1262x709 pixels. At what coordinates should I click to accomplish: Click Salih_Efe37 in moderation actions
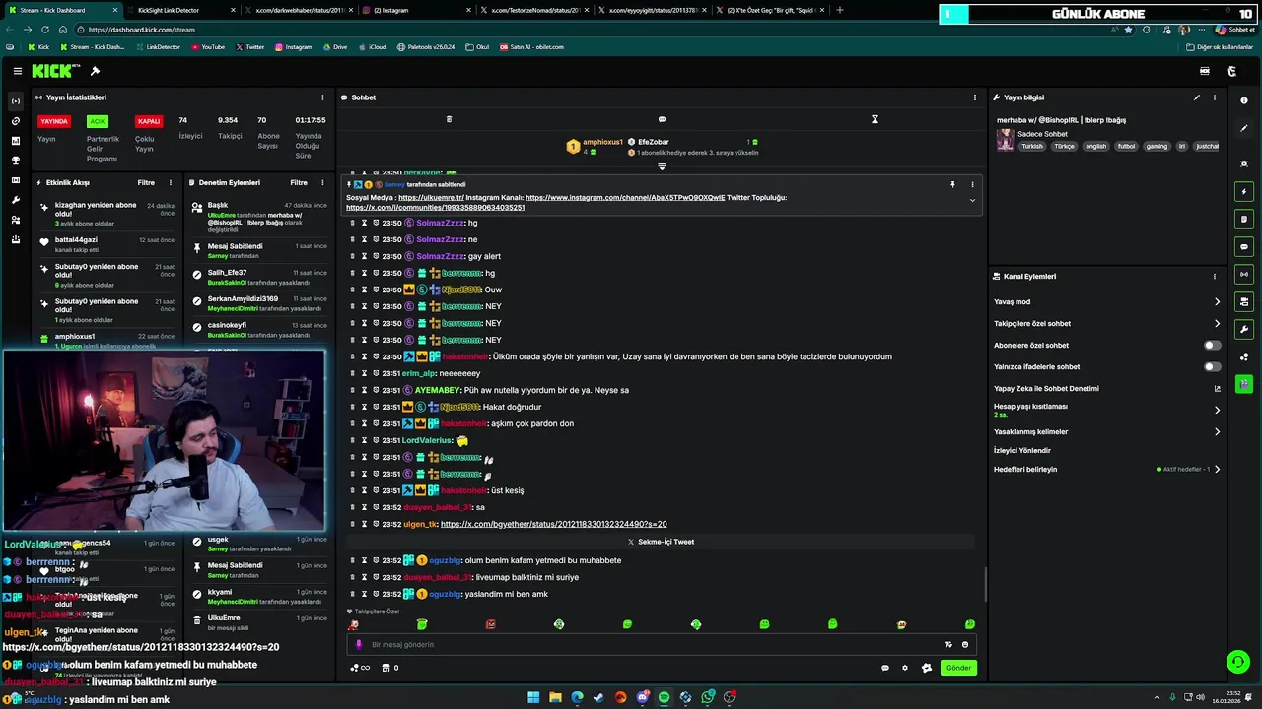pos(227,273)
